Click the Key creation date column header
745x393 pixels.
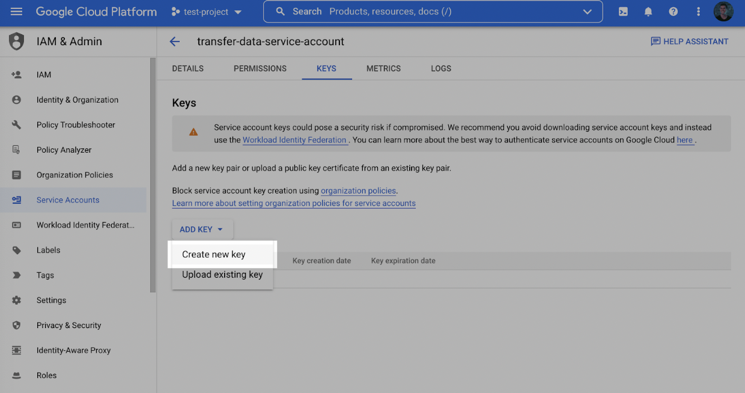tap(322, 261)
